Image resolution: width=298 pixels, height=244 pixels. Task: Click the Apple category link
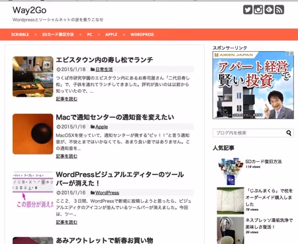[x=101, y=127]
